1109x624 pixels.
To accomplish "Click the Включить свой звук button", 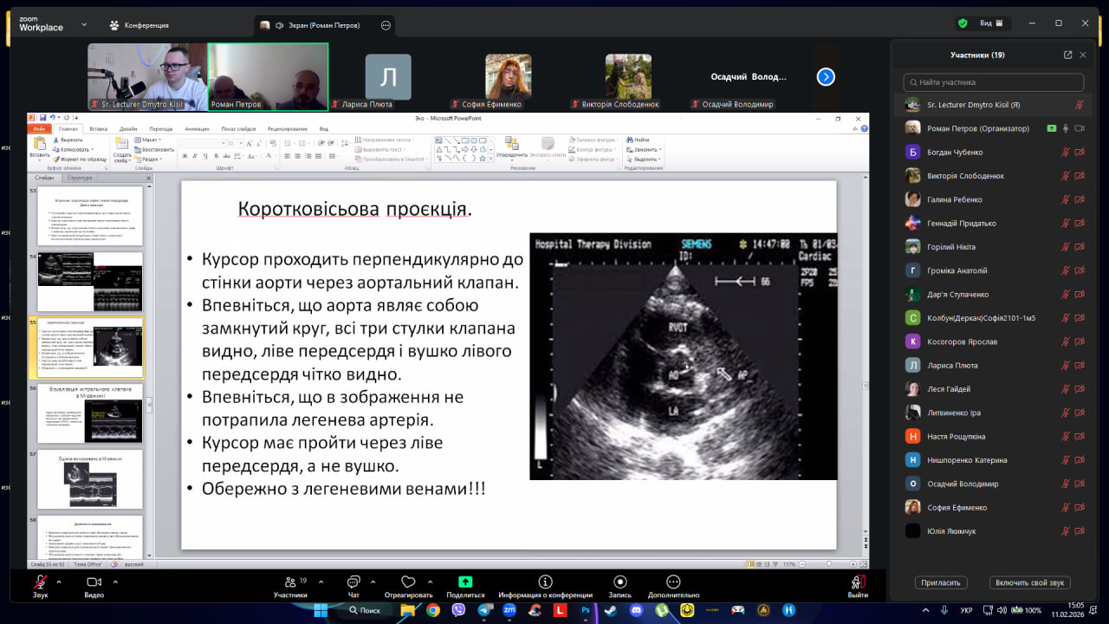I will (1030, 583).
